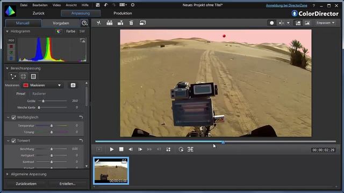Click the merge clips toolbar icon

pyautogui.click(x=120, y=23)
